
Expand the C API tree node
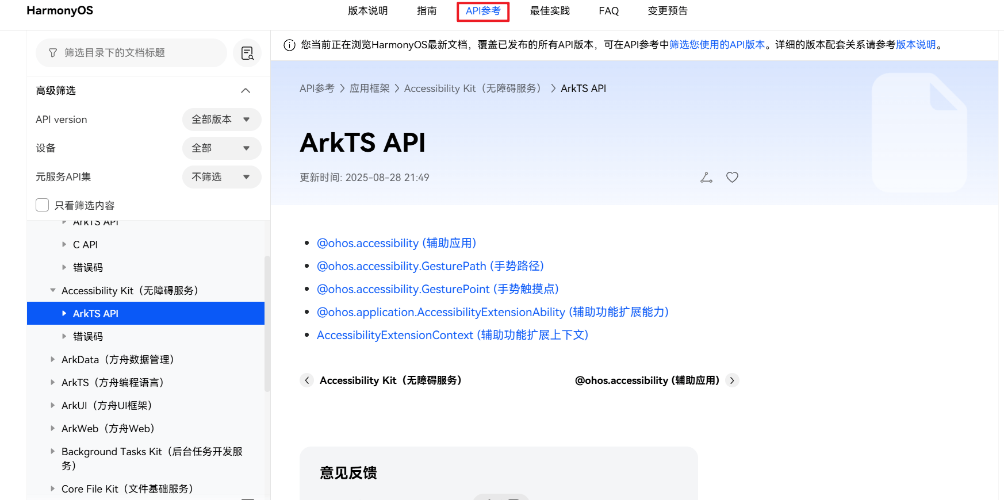(64, 244)
